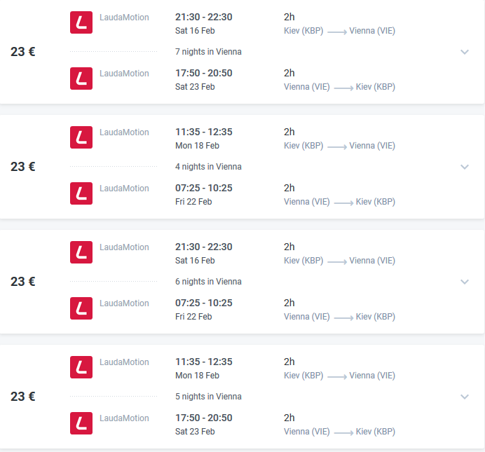Select the 23 € price on 7-night itinerary
The width and height of the screenshot is (485, 452).
tap(23, 52)
